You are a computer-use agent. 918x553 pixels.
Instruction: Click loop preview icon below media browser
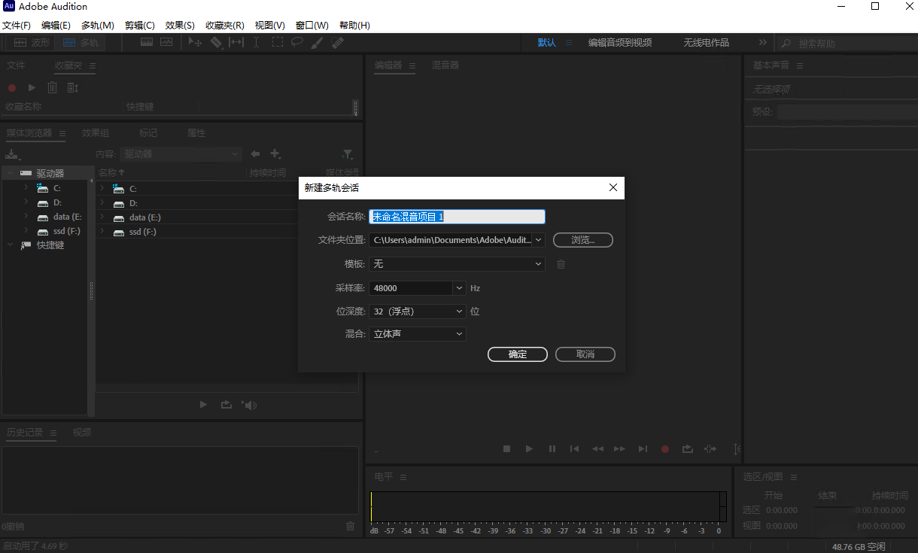226,405
